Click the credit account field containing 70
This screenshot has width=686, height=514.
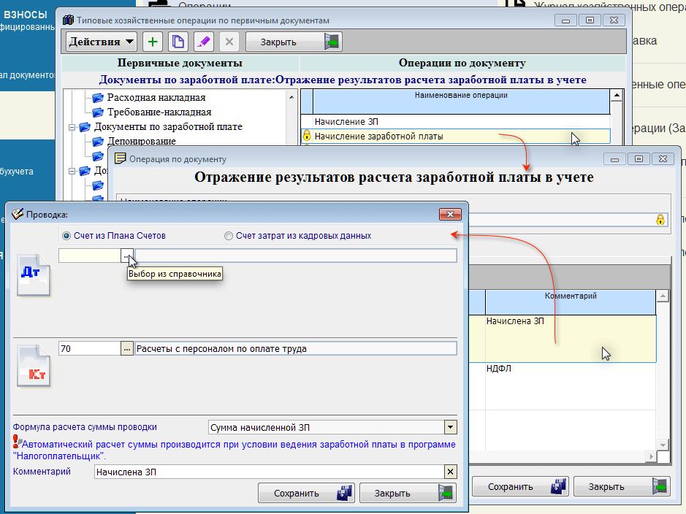[90, 348]
